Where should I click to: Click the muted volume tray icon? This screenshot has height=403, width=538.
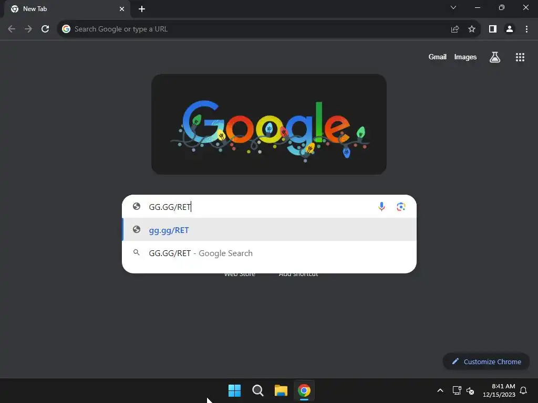pyautogui.click(x=470, y=390)
